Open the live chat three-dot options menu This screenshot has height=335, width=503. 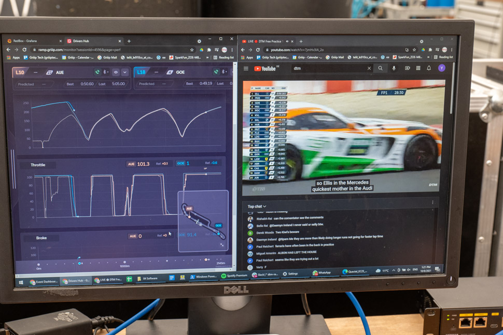coord(433,202)
